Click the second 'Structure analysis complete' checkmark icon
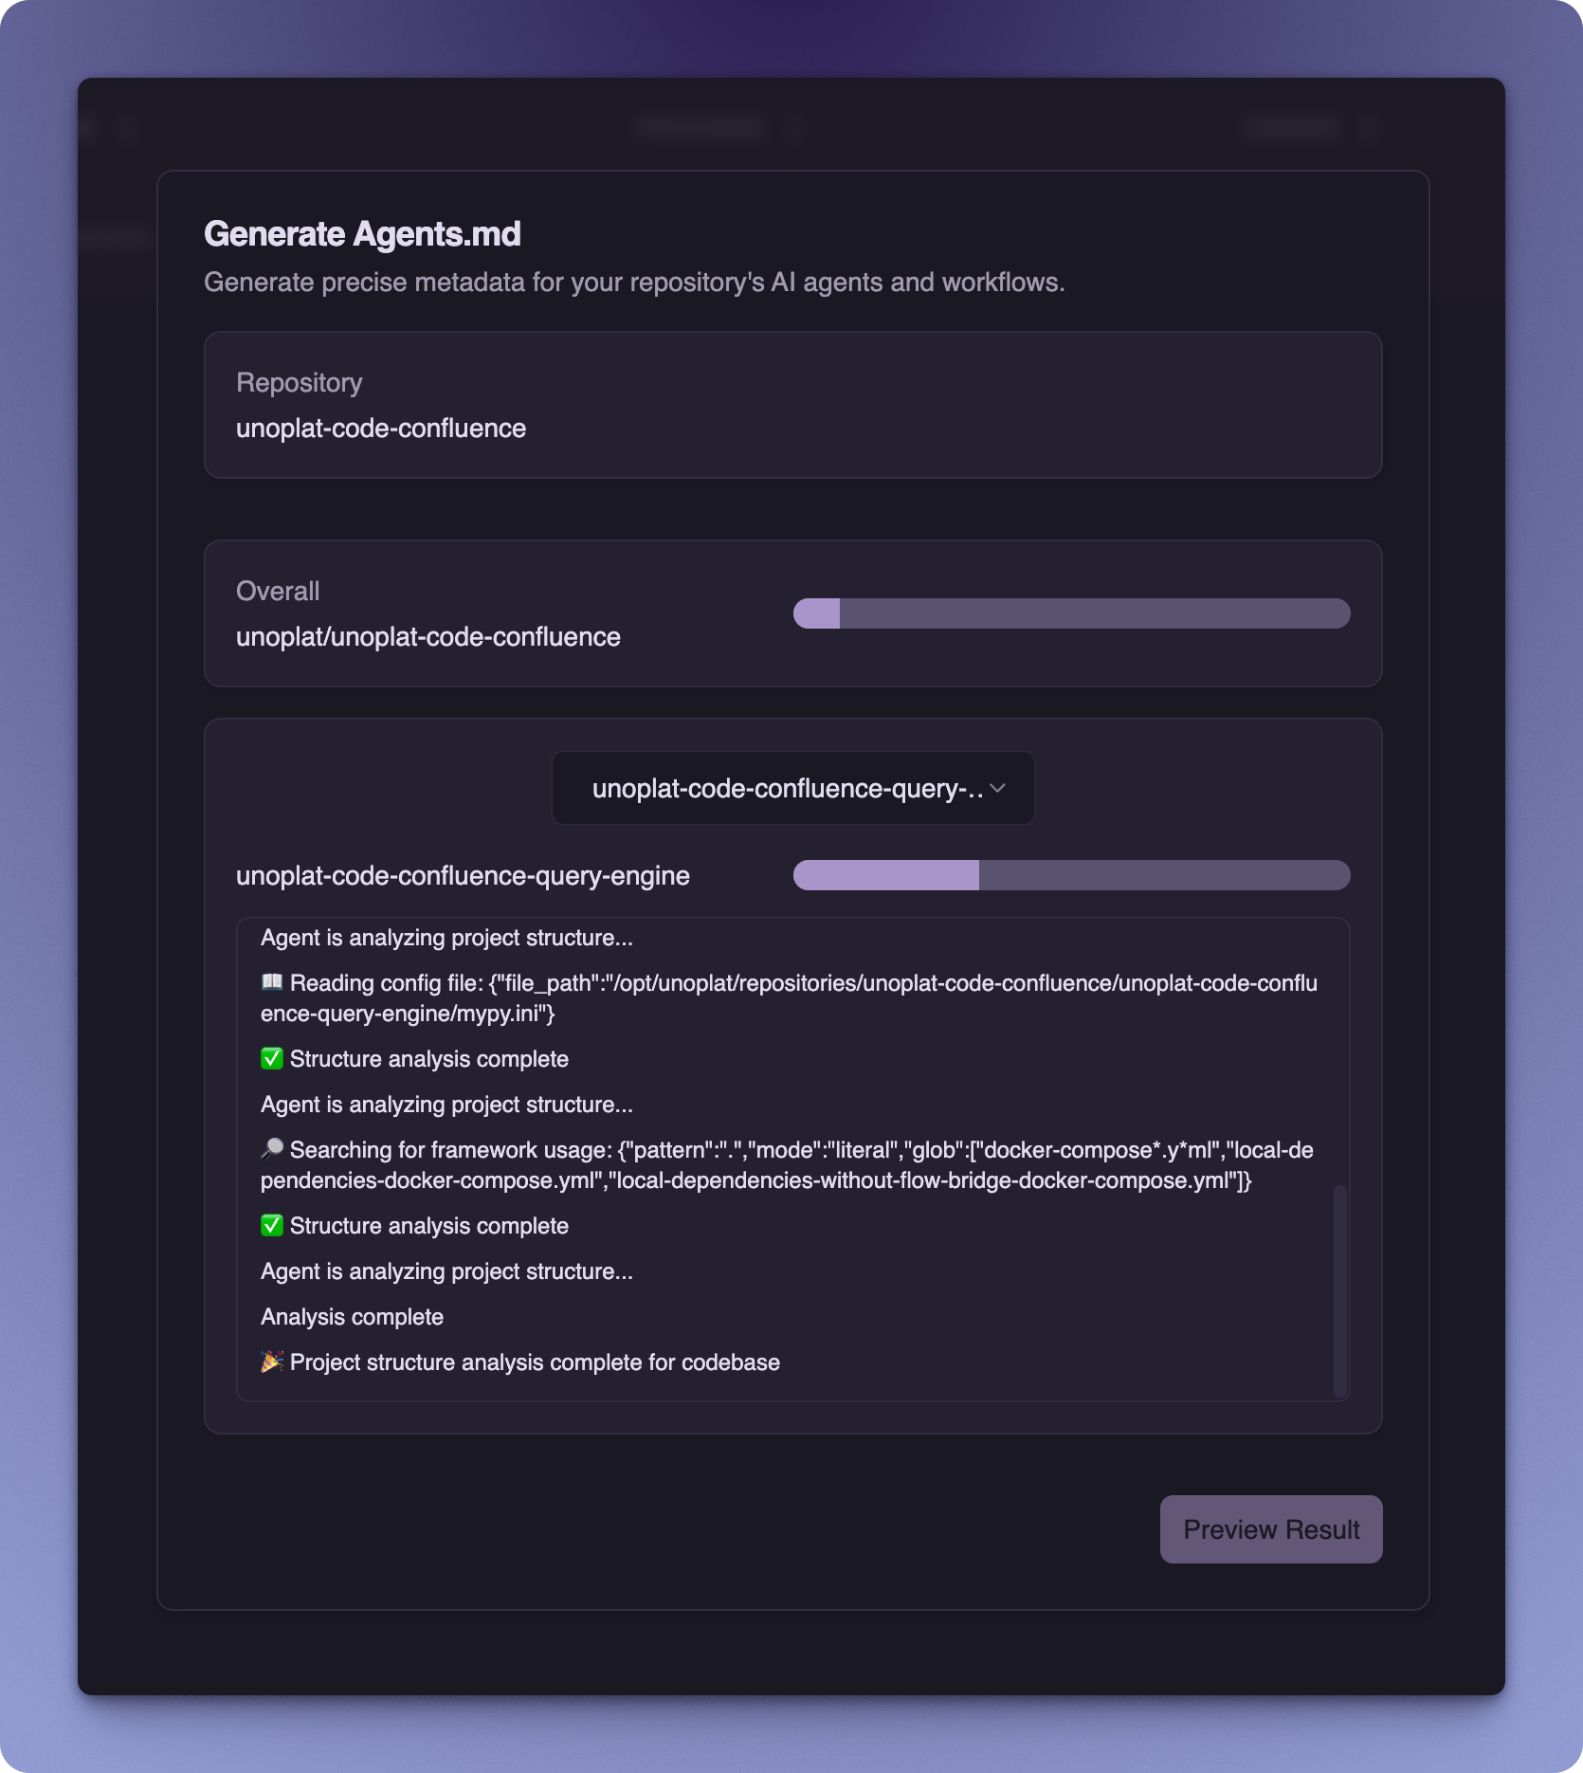 (271, 1225)
